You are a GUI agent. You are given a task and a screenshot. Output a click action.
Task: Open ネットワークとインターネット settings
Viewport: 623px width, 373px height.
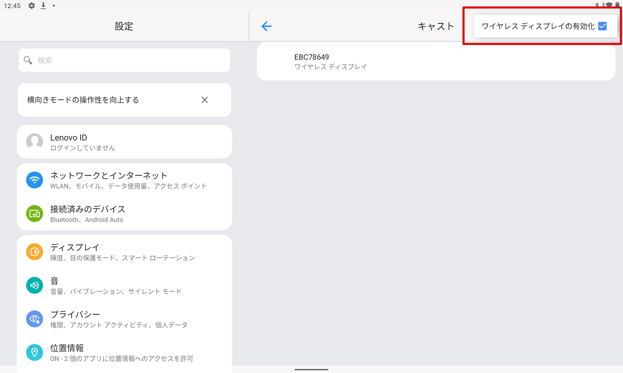click(124, 180)
